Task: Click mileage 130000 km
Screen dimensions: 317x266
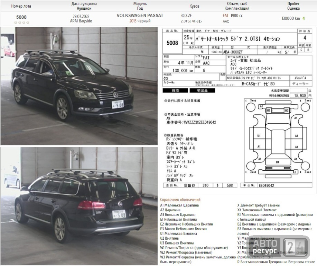Action: [x=291, y=18]
